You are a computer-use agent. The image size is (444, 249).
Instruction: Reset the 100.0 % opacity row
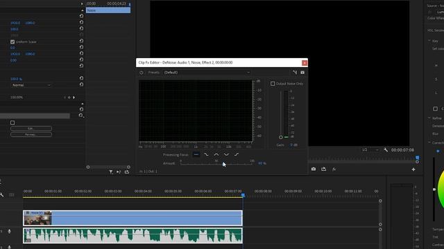click(81, 78)
